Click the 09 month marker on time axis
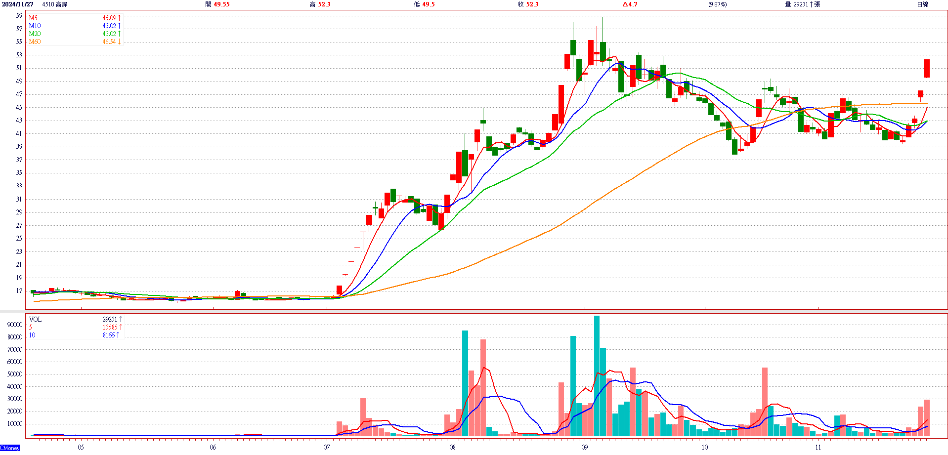The height and width of the screenshot is (455, 948). coord(585,447)
